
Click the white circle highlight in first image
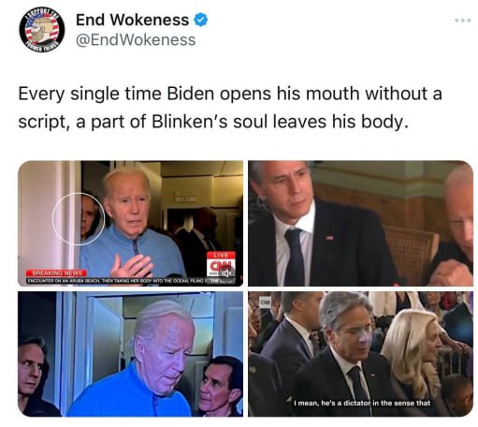(x=79, y=219)
